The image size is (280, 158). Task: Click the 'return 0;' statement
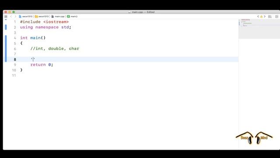[x=42, y=65]
